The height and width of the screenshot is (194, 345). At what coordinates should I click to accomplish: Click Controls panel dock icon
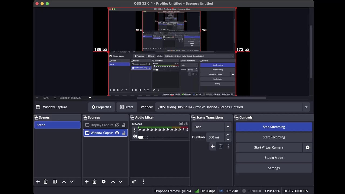[236, 117]
